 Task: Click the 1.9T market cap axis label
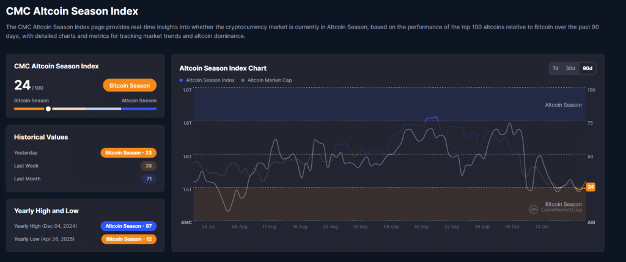[x=187, y=90]
